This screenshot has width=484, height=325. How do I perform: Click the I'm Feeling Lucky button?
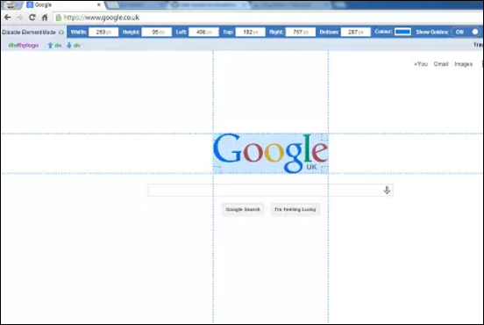(x=295, y=209)
